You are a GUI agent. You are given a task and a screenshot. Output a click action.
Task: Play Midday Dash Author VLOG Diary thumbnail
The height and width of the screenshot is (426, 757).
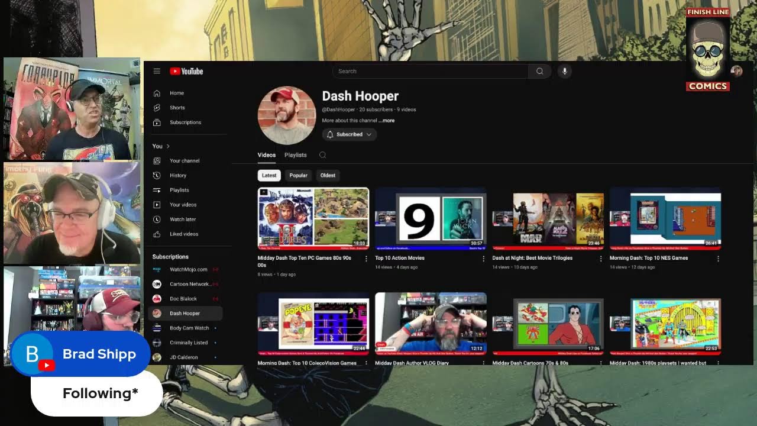[431, 324]
